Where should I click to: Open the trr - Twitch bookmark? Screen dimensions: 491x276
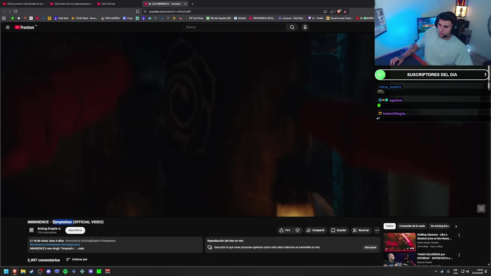316,18
